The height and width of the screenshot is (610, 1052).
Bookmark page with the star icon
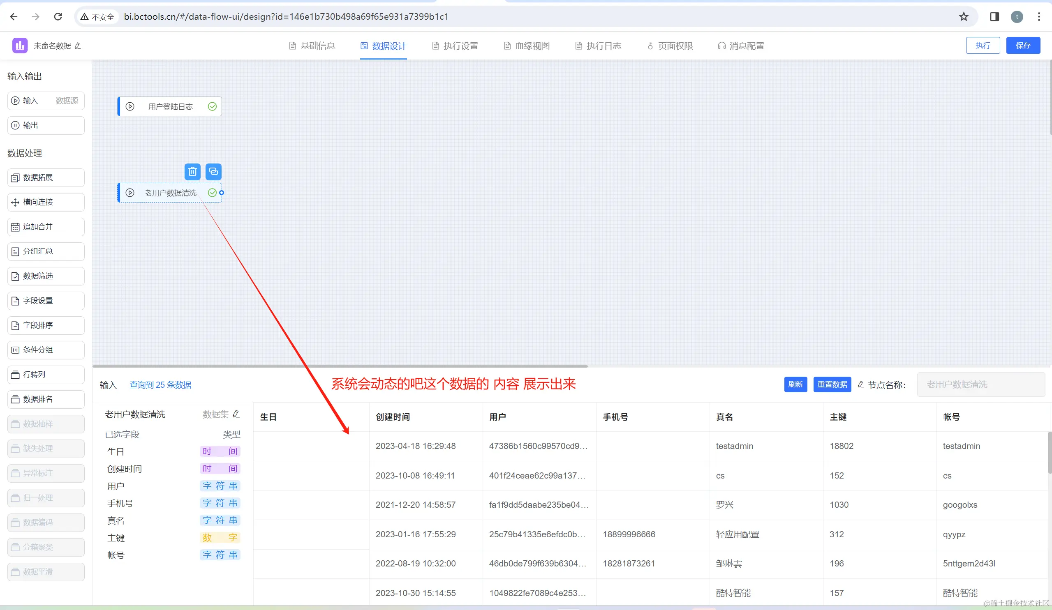point(964,17)
